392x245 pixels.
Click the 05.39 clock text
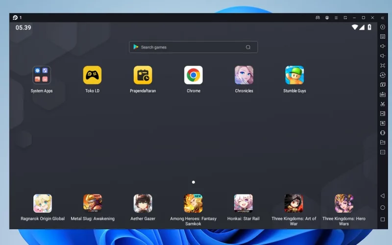click(x=23, y=27)
